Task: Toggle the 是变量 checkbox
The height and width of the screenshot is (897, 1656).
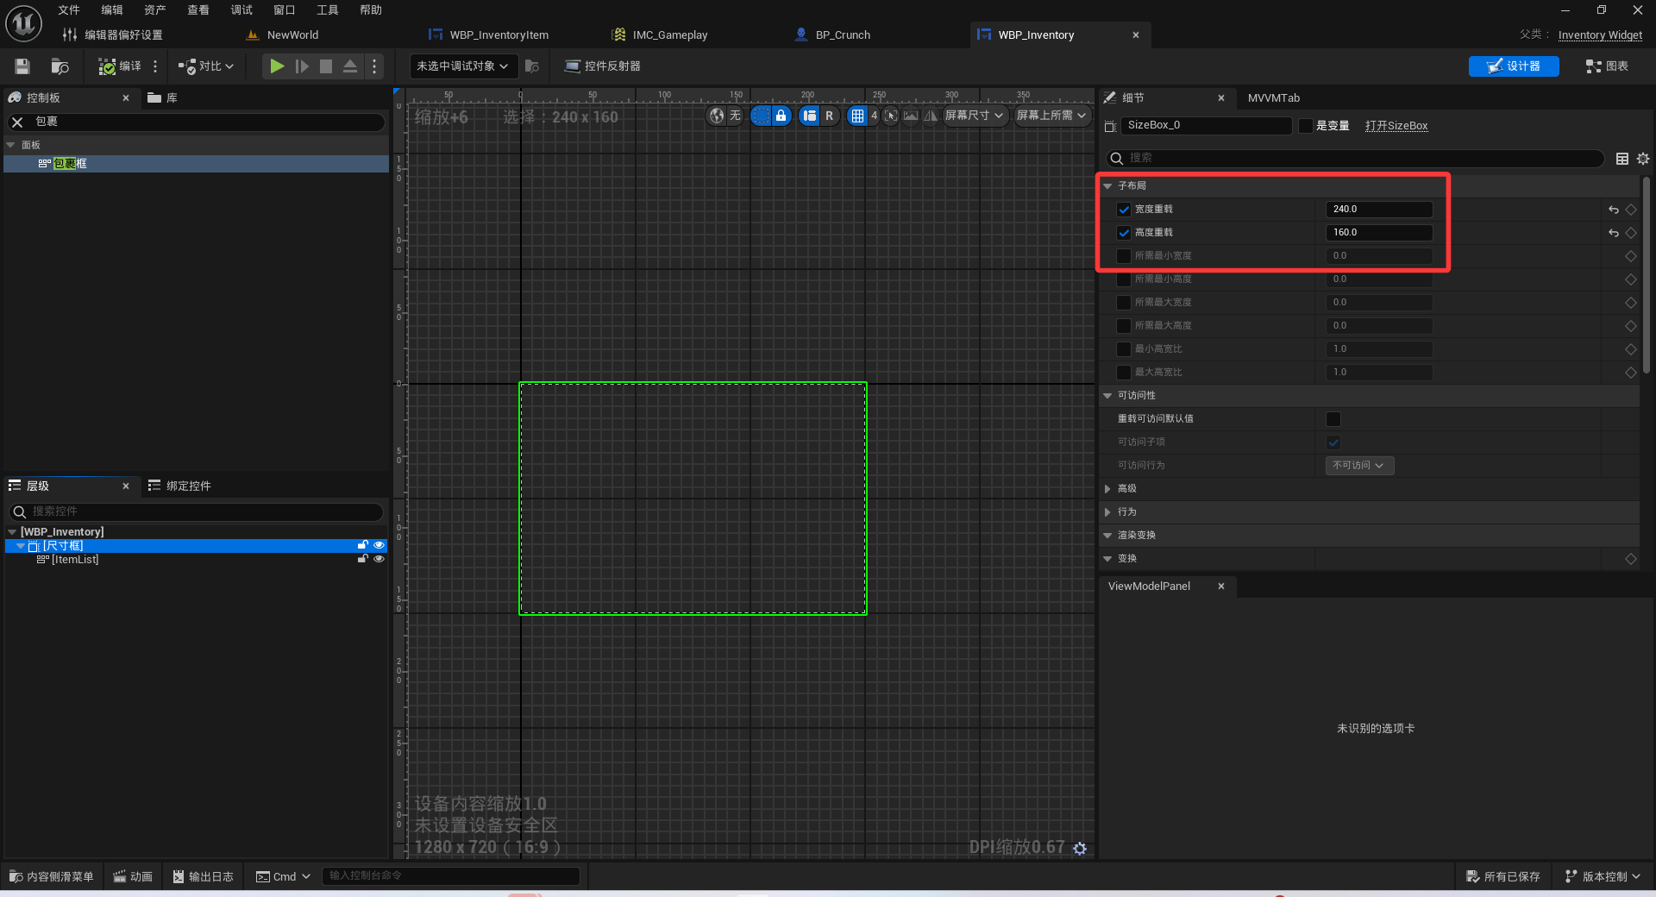Action: pyautogui.click(x=1306, y=126)
